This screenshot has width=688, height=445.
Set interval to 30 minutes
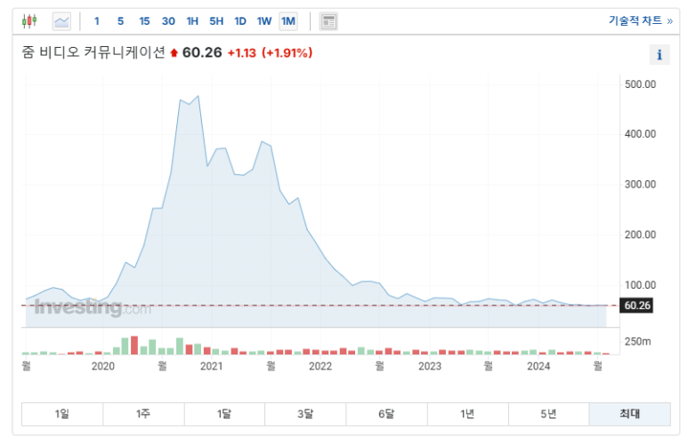point(168,21)
